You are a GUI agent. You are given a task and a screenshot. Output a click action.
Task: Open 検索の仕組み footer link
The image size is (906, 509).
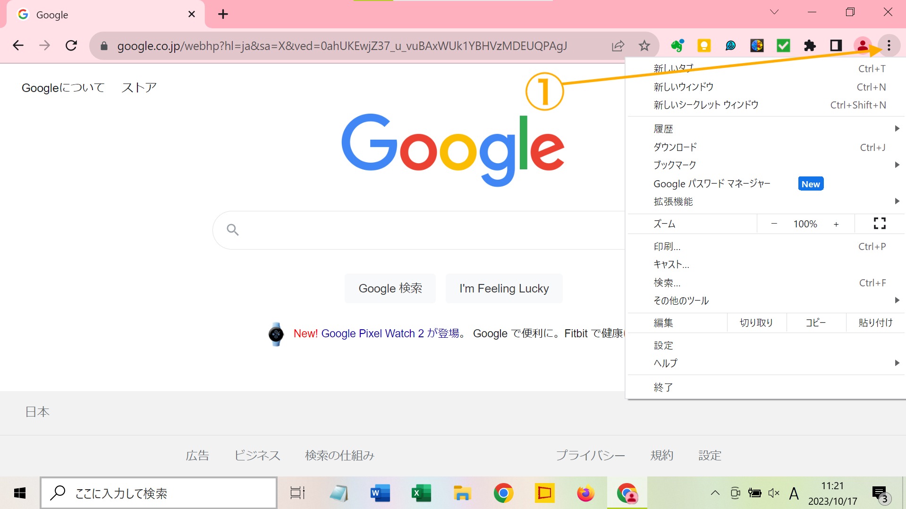[339, 455]
